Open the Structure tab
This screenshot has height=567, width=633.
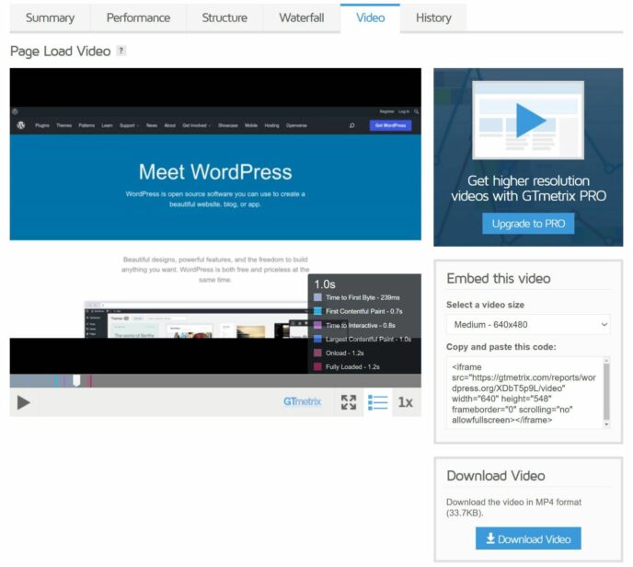(x=224, y=17)
